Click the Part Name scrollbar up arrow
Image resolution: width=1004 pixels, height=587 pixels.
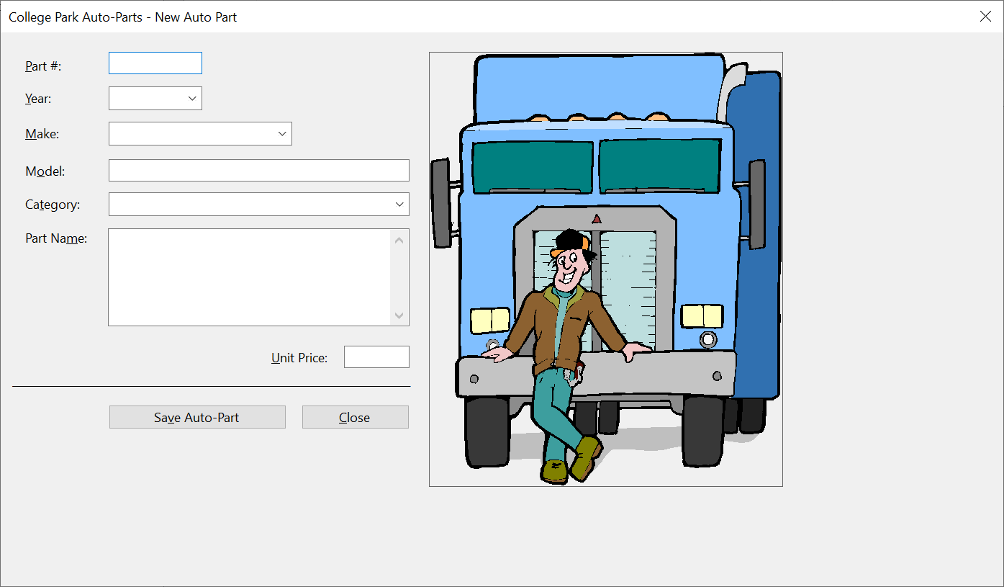point(399,240)
